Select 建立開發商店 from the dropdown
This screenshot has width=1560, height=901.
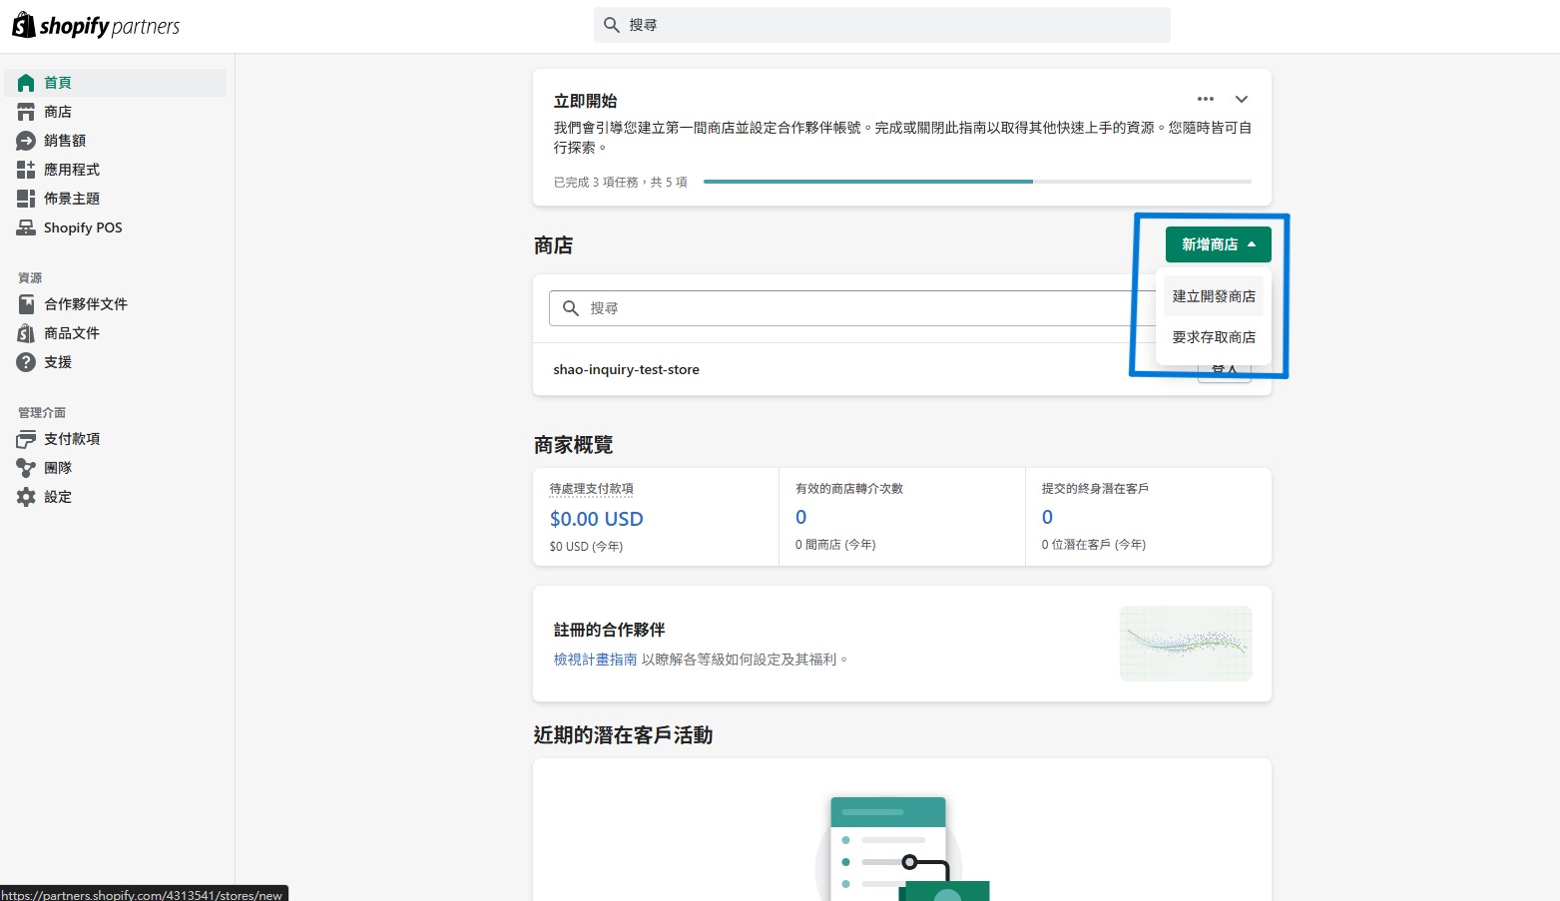1214,296
